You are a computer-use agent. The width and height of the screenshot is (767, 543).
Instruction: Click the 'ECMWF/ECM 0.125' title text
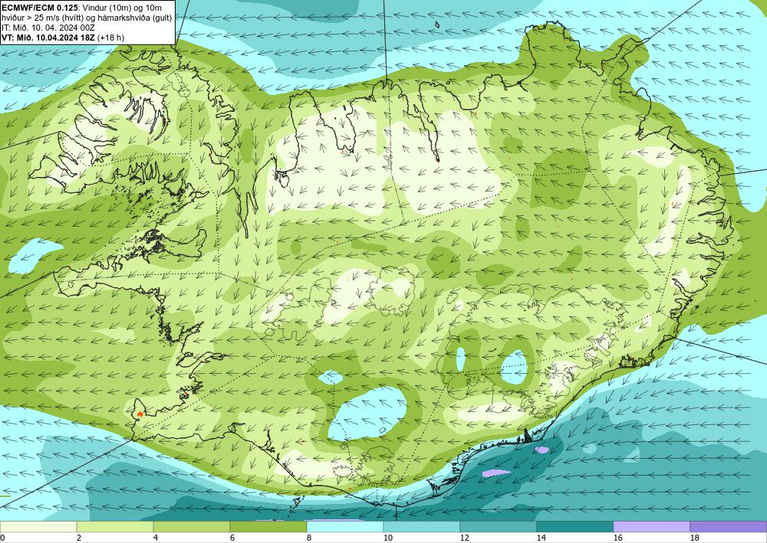(40, 8)
